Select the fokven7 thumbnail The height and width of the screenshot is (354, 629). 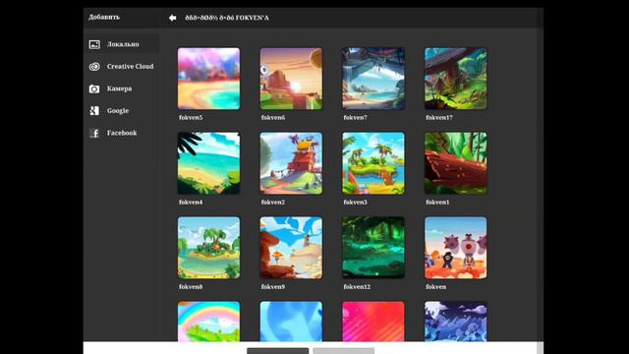click(x=373, y=79)
